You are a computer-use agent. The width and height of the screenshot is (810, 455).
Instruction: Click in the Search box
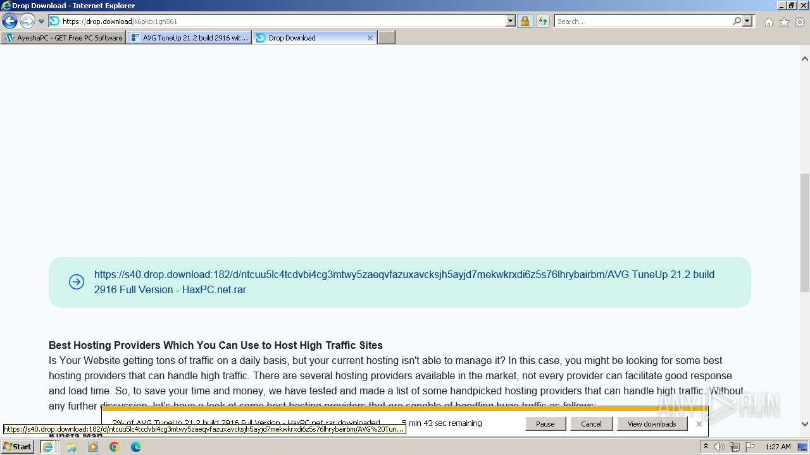pos(643,21)
